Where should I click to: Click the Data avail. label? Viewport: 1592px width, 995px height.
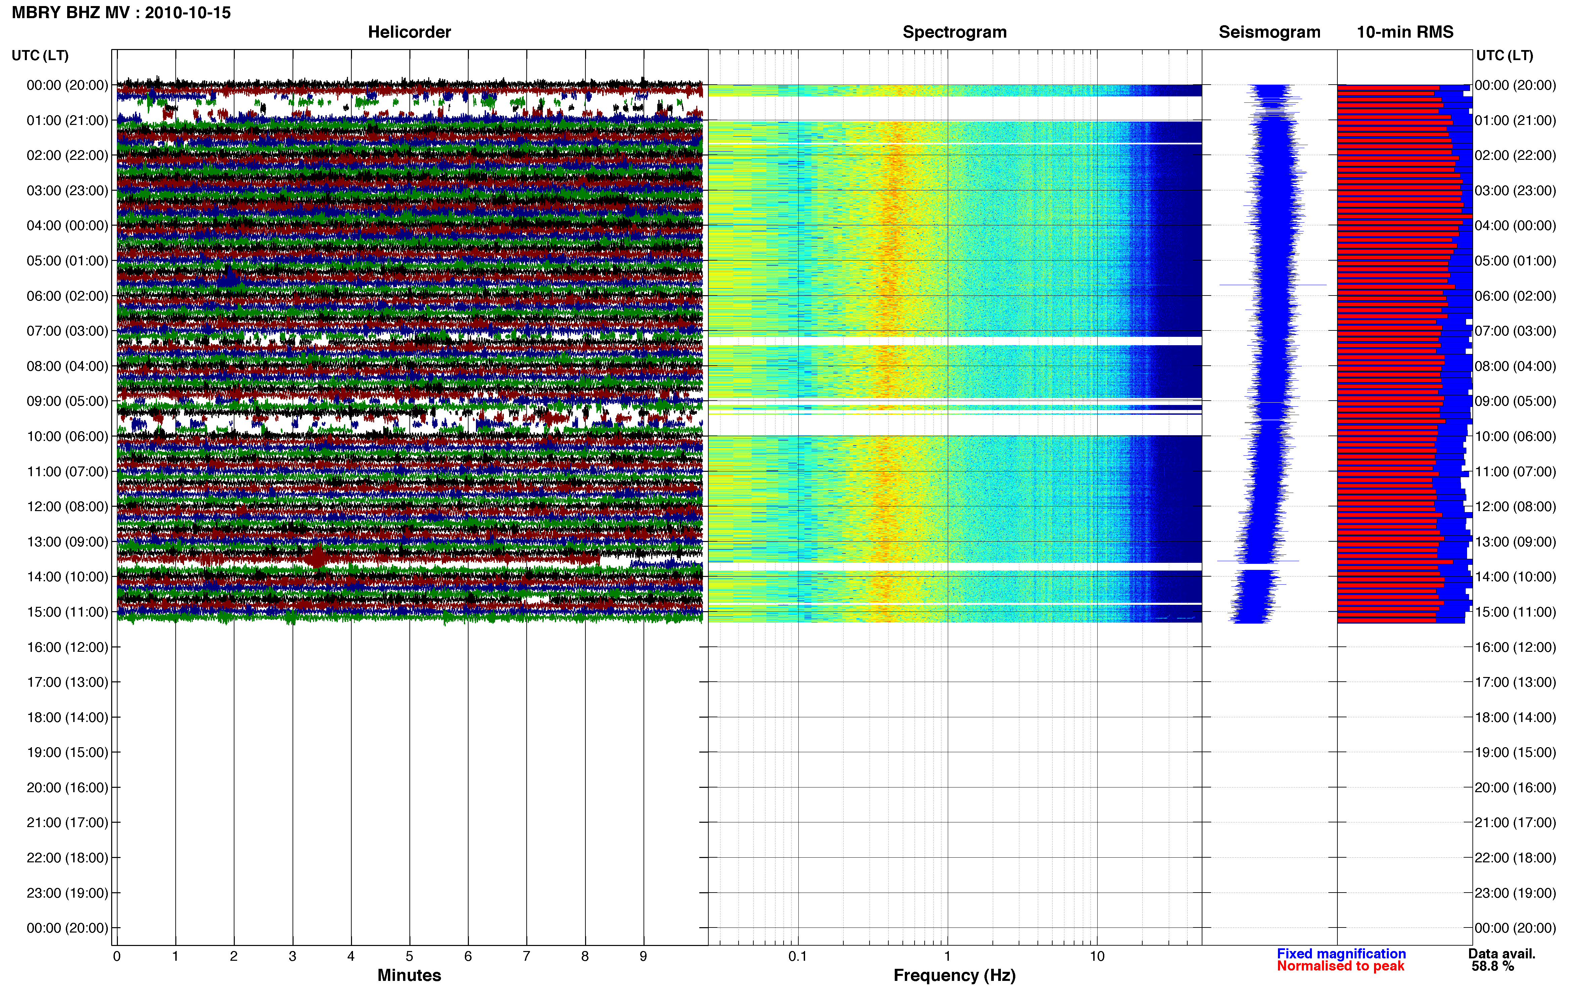(1501, 954)
